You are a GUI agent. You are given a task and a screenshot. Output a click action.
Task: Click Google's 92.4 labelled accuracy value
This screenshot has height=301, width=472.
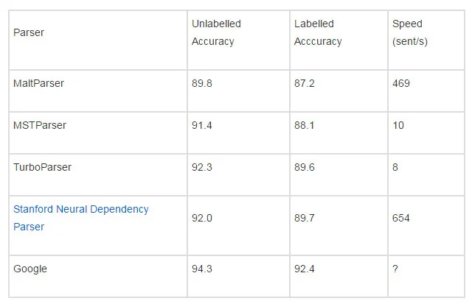tap(305, 269)
